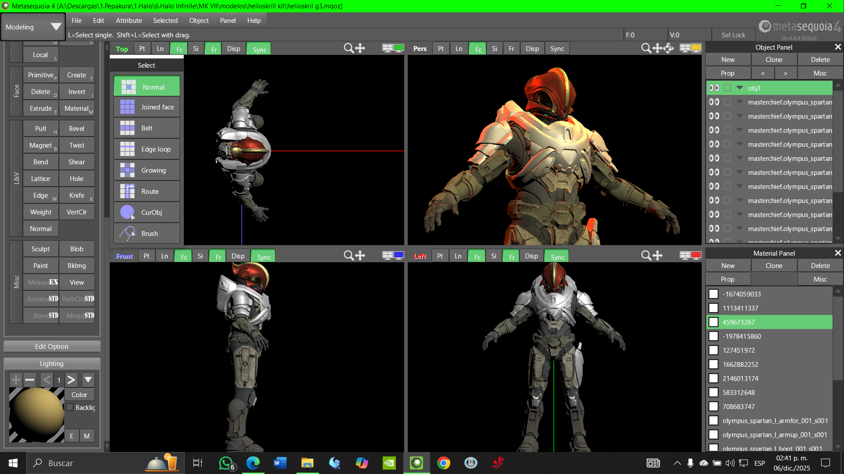The height and width of the screenshot is (474, 844).
Task: Pick the Brush selection tool icon
Action: click(127, 233)
